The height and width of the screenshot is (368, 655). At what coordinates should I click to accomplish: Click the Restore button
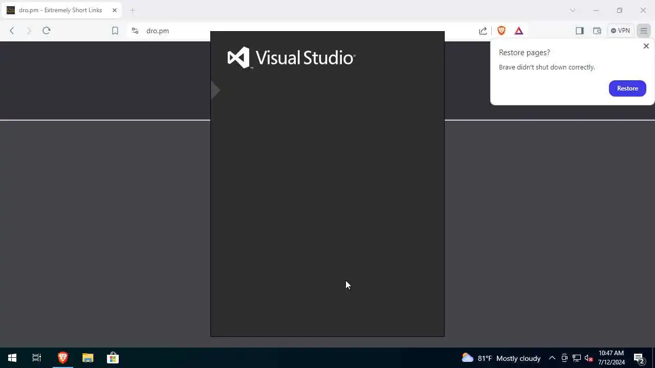627,88
